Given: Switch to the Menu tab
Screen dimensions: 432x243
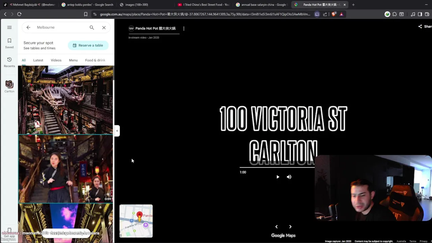Looking at the screenshot, I should pos(73,60).
